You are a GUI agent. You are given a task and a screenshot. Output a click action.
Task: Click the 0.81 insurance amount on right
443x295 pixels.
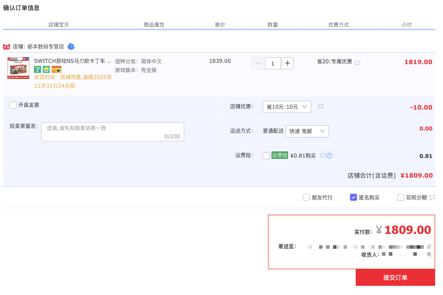(426, 156)
